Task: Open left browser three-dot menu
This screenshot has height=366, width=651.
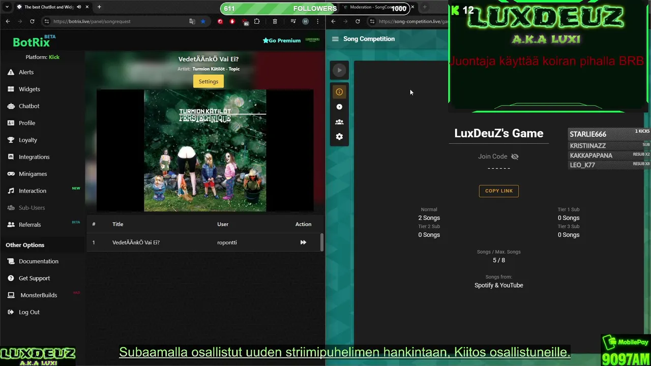Action: [317, 21]
